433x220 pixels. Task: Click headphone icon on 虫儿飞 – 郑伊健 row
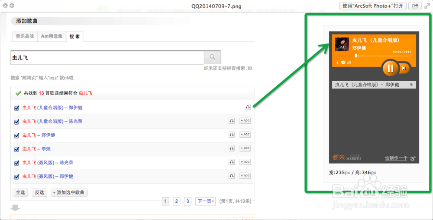click(x=231, y=135)
